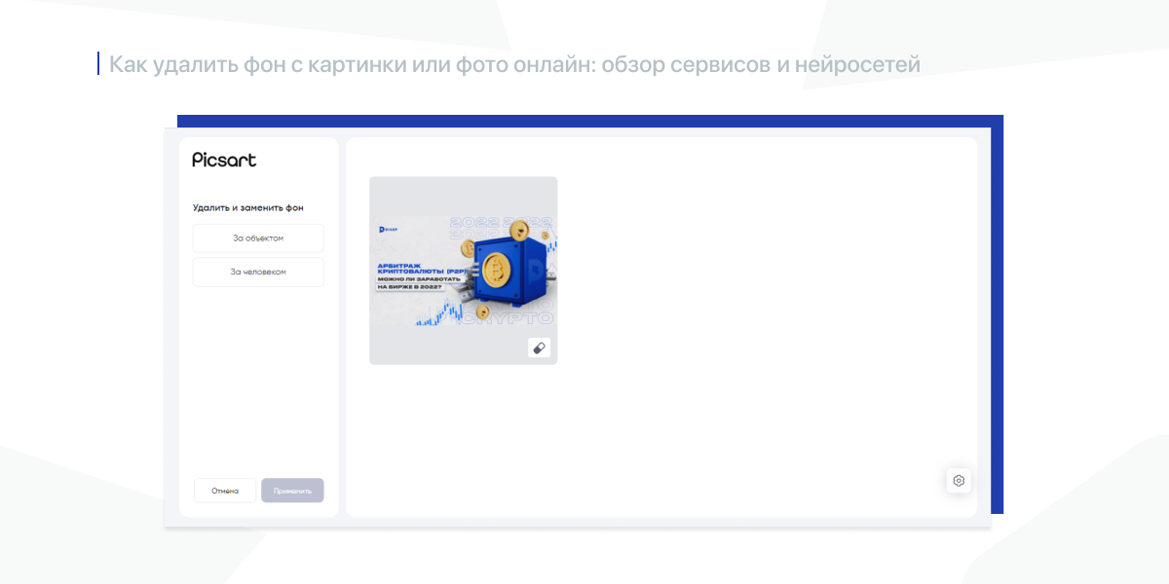Click the "Применить" button
The height and width of the screenshot is (584, 1169).
292,491
